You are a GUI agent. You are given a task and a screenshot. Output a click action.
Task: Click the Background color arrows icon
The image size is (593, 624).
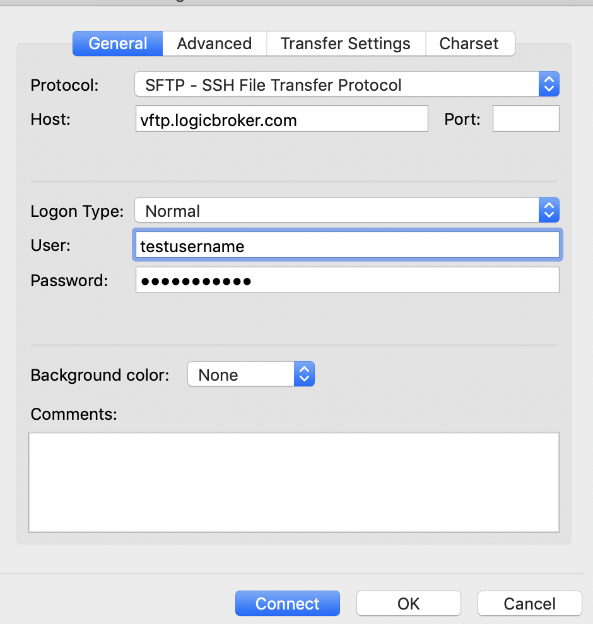[304, 375]
